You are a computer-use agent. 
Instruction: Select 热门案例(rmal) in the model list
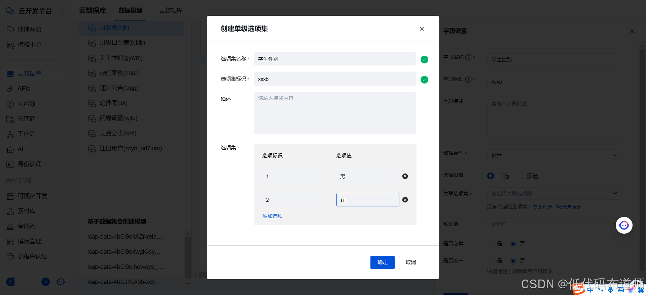click(x=132, y=73)
